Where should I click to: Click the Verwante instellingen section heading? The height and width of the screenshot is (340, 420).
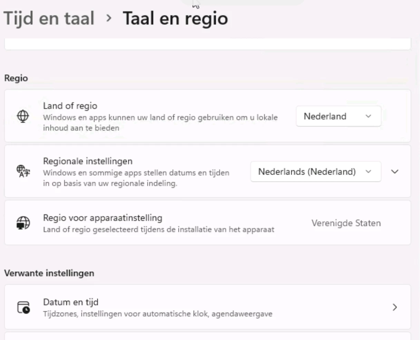[49, 273]
